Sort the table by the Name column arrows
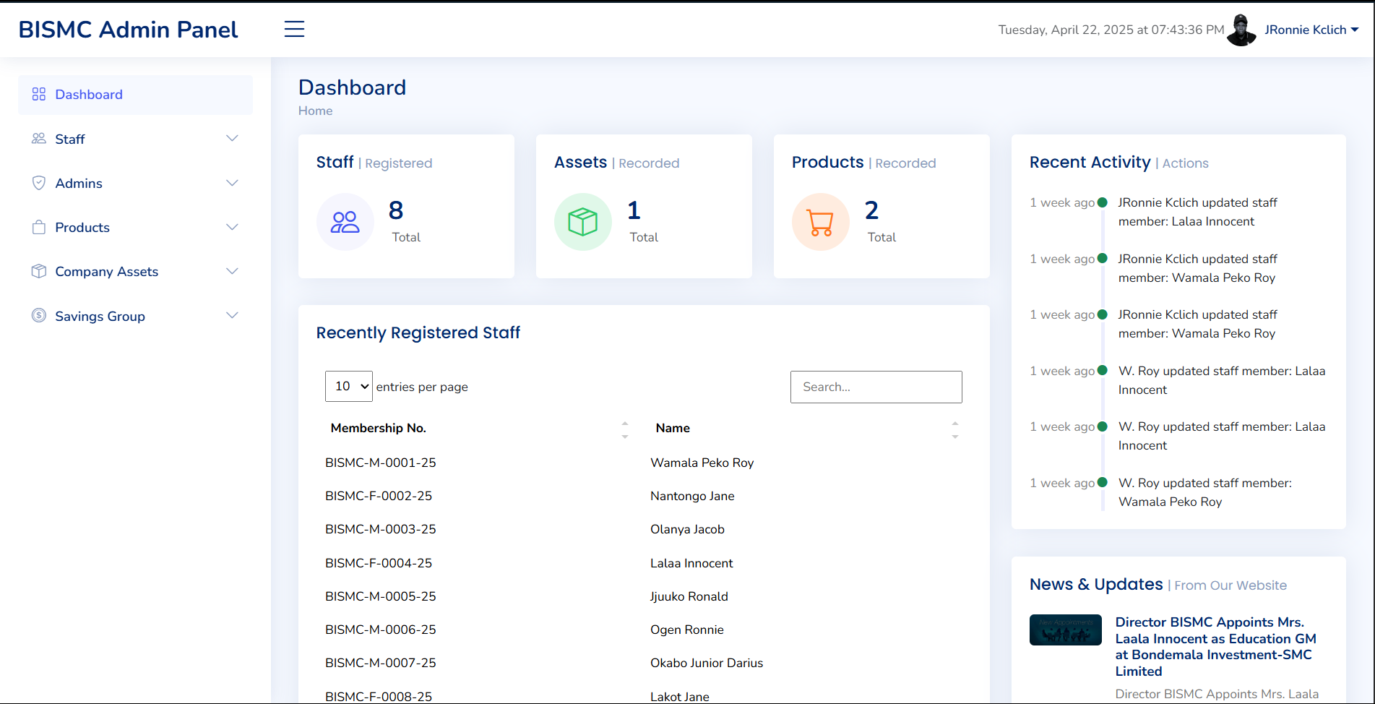Screen dimensions: 1375x704 [x=955, y=429]
